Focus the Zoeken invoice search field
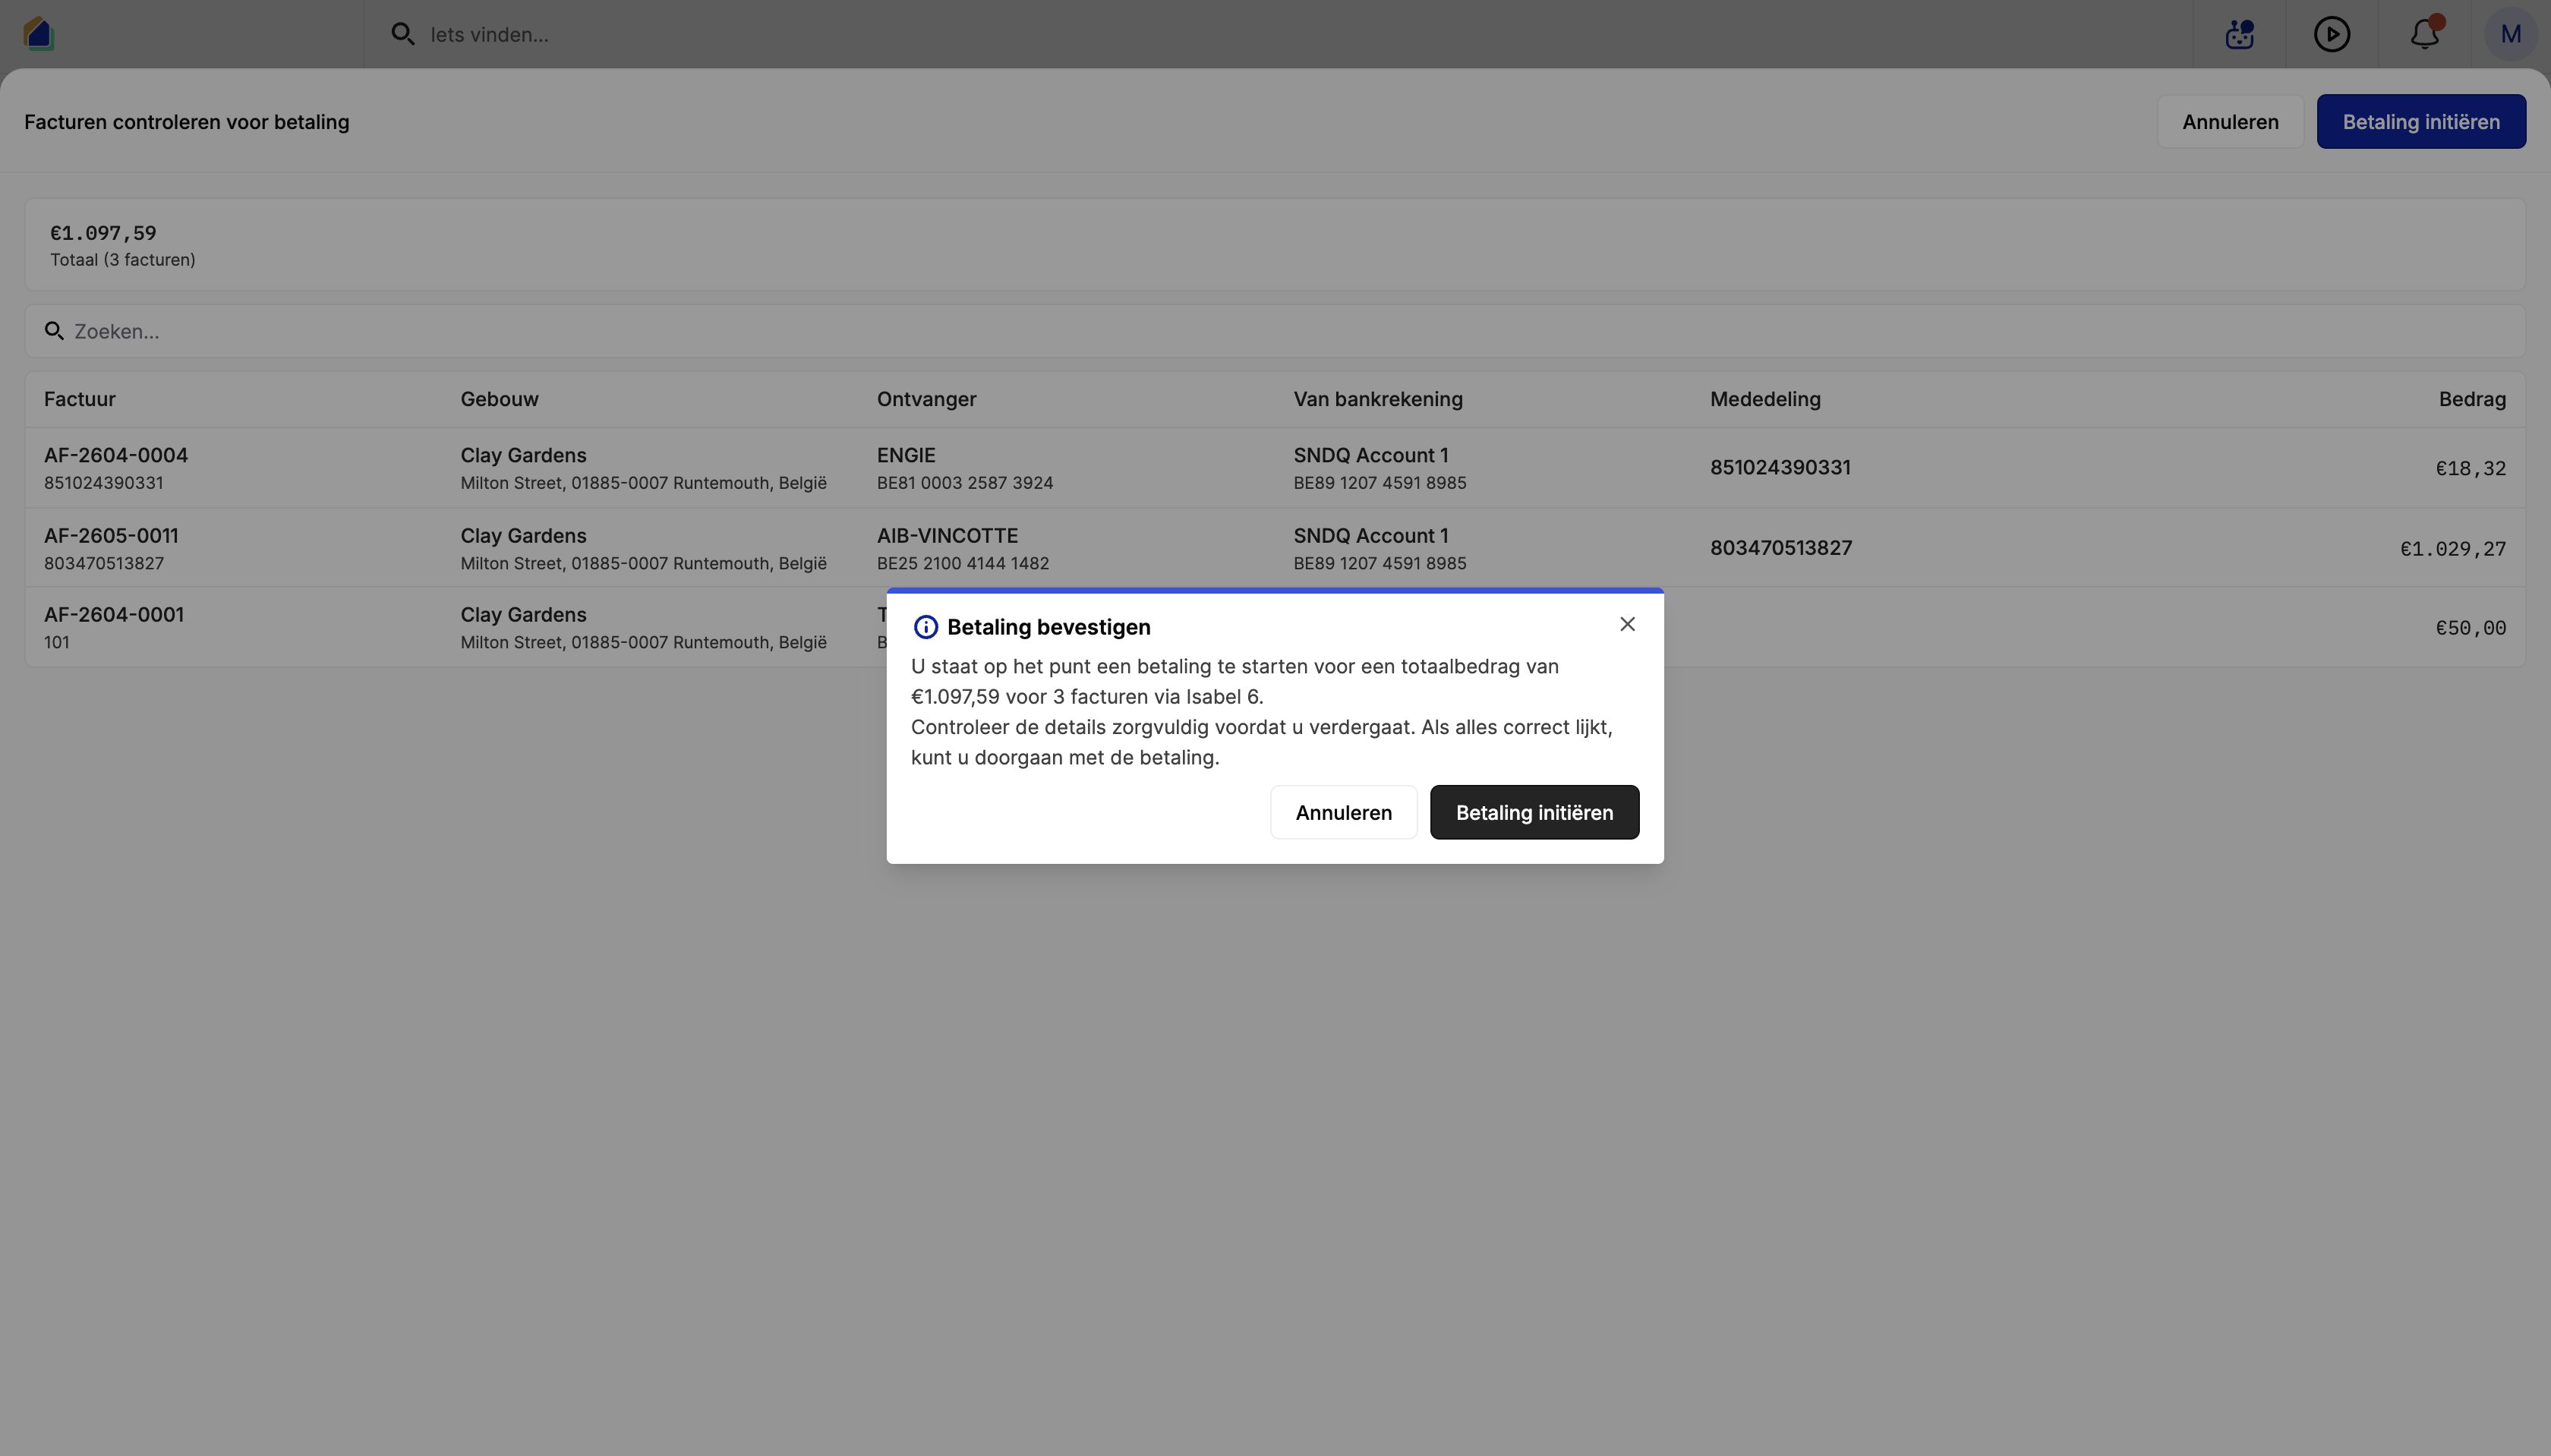The image size is (2551, 1456). click(x=1275, y=331)
